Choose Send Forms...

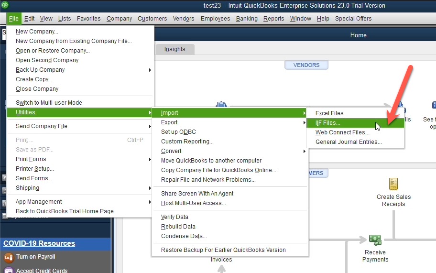coord(80,178)
